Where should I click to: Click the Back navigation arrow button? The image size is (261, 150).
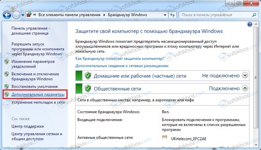[x=7, y=15]
